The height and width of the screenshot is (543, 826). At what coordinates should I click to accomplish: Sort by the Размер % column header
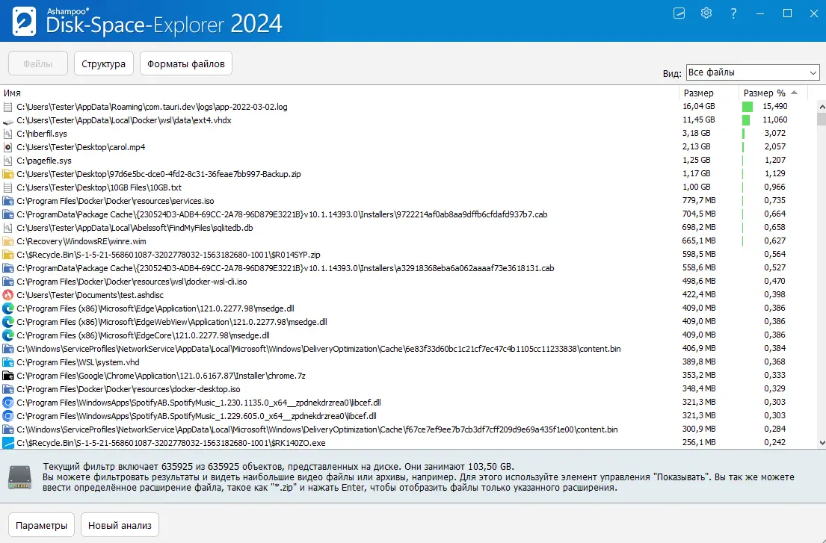(773, 93)
